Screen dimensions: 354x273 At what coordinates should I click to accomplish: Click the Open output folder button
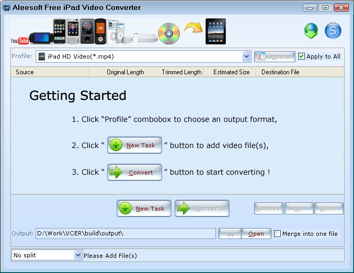pos(256,233)
